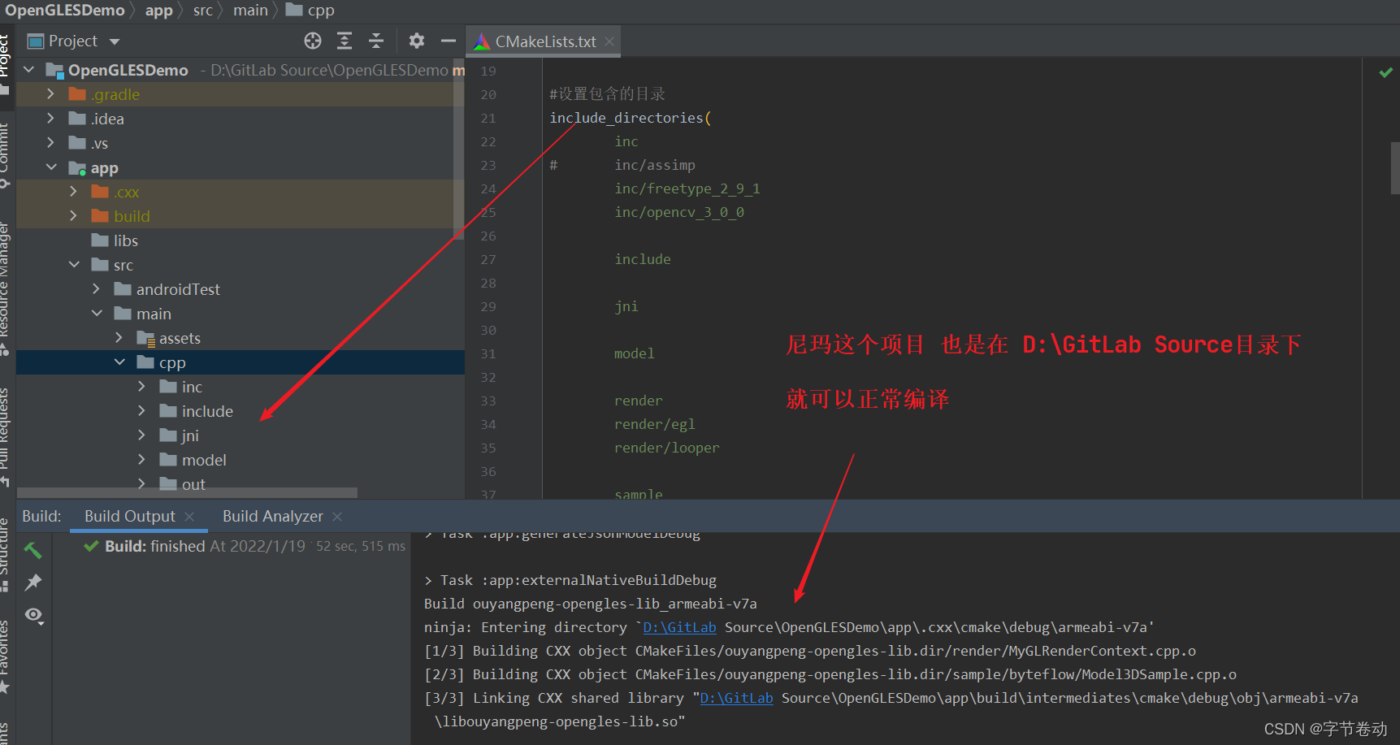
Task: Open the Pull Requests sidebar tab
Action: (x=7, y=436)
